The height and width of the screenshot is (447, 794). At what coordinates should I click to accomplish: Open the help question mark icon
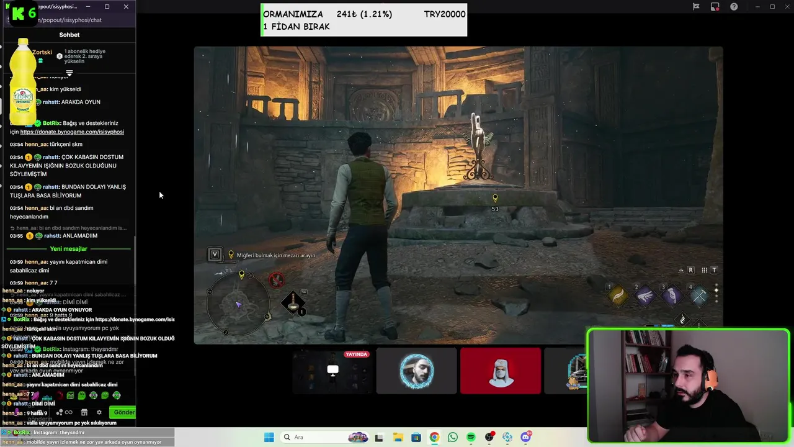pyautogui.click(x=734, y=7)
